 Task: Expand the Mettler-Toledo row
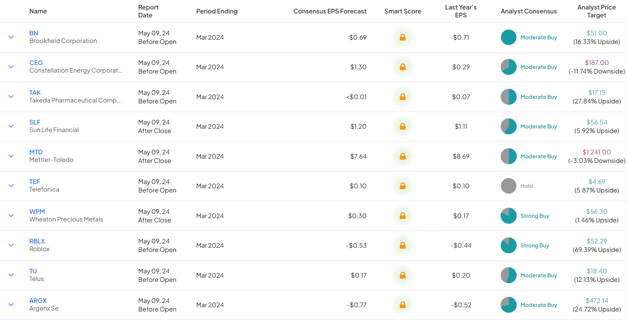click(x=11, y=156)
